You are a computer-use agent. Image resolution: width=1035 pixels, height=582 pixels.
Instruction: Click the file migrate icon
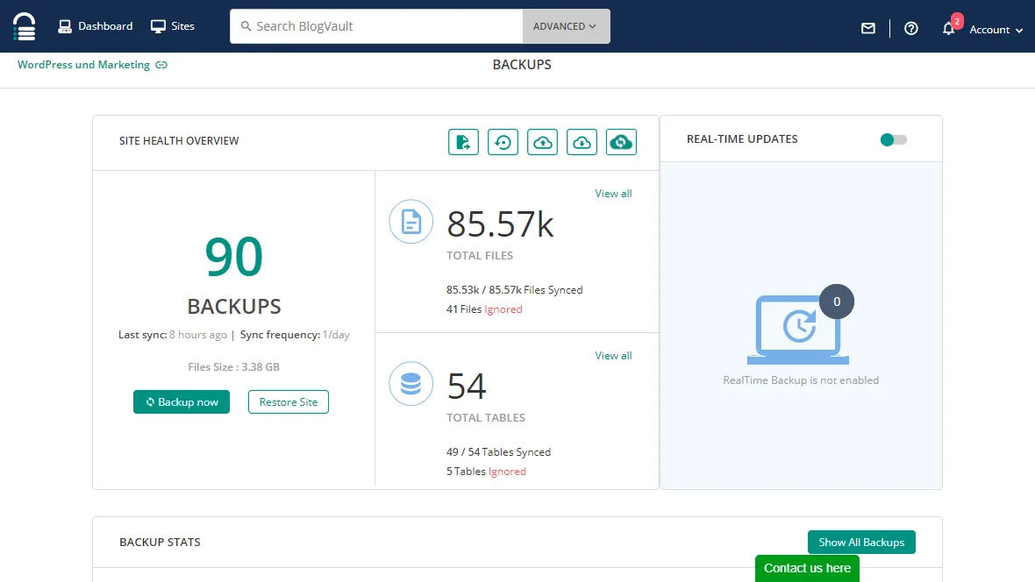463,142
